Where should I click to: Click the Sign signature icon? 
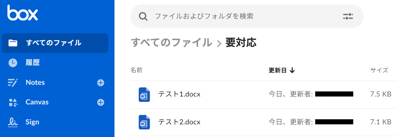pyautogui.click(x=13, y=122)
